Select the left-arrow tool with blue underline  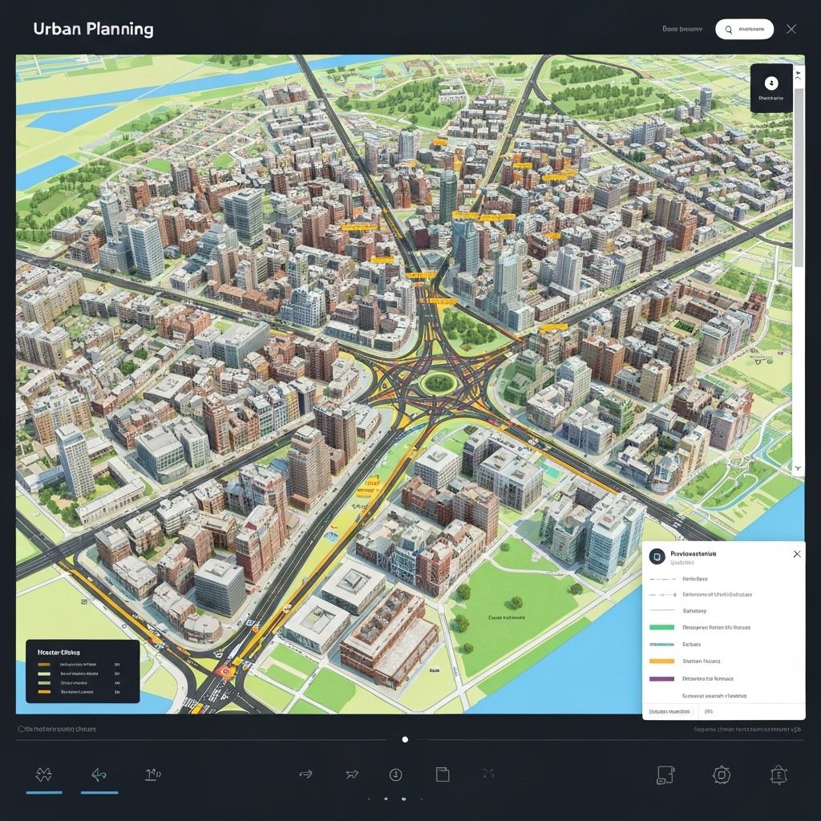[x=99, y=774]
